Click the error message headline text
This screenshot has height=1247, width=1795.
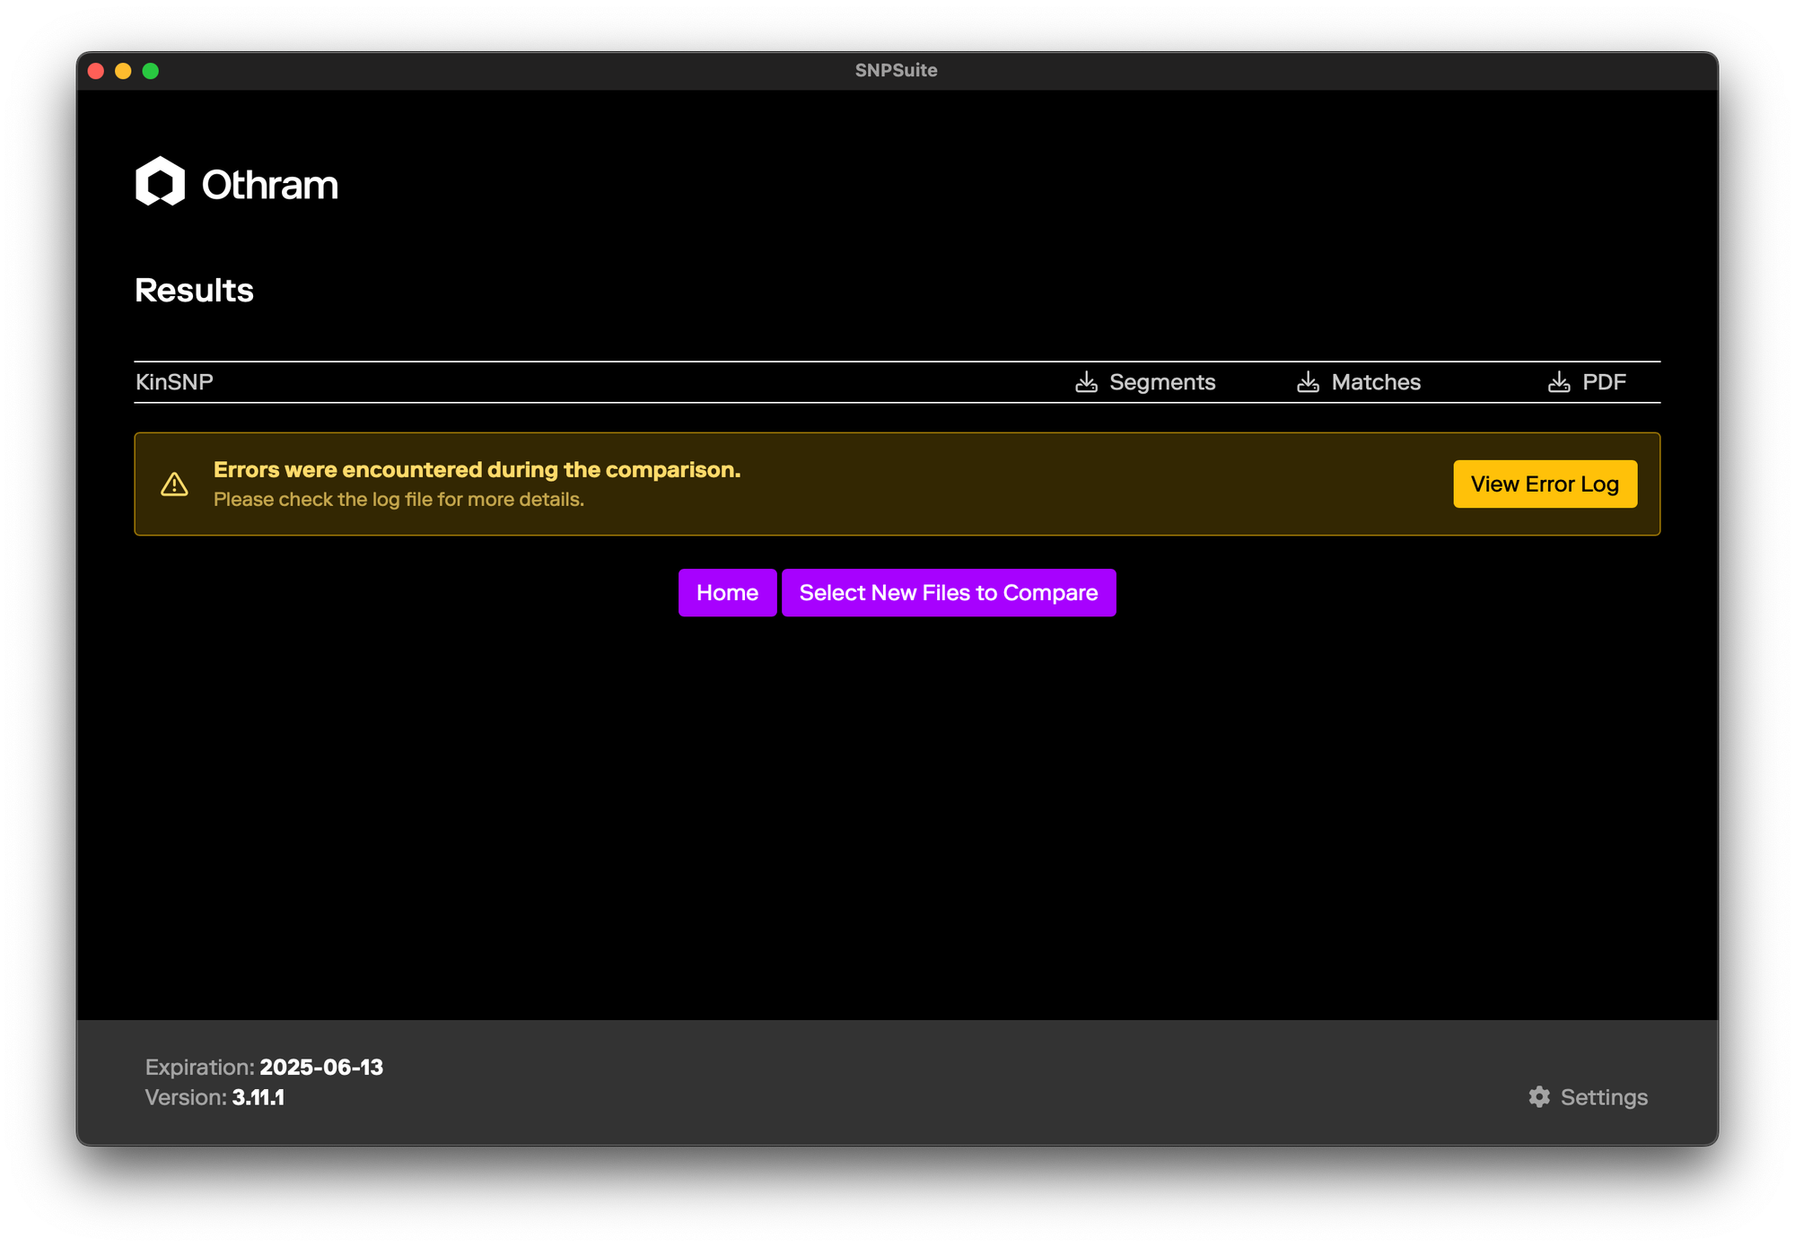477,470
